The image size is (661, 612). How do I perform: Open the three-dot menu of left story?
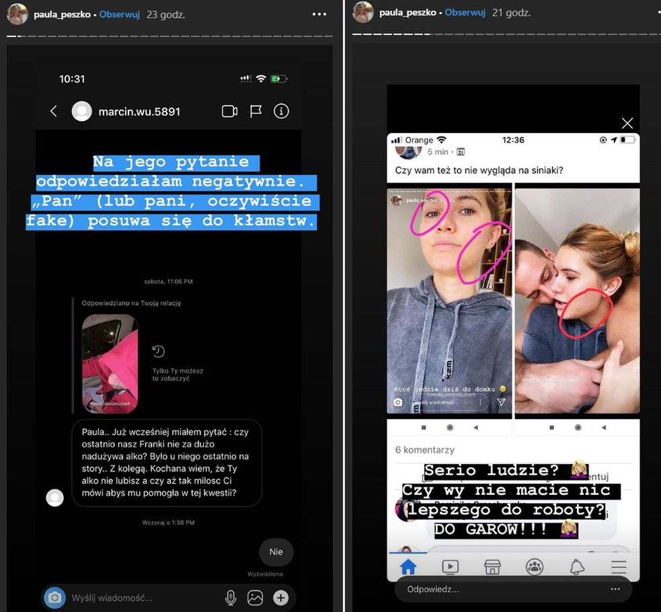click(319, 14)
